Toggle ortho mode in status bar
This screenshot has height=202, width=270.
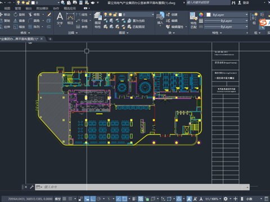pos(93,199)
